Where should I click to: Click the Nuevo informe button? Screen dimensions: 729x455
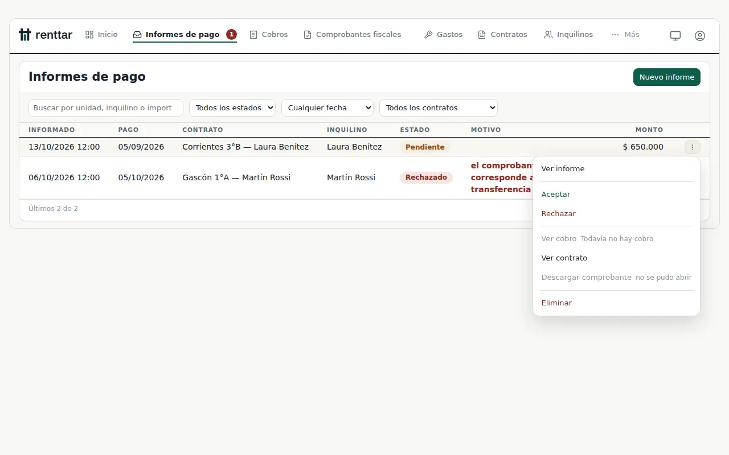667,77
